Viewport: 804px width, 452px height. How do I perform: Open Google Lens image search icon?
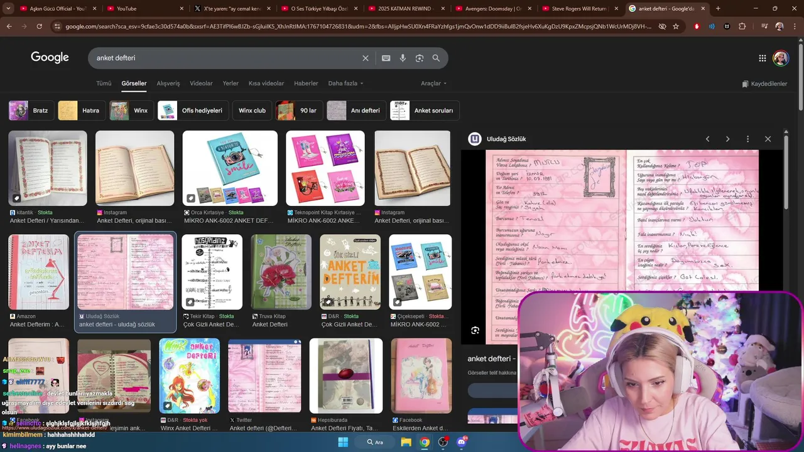pyautogui.click(x=420, y=58)
